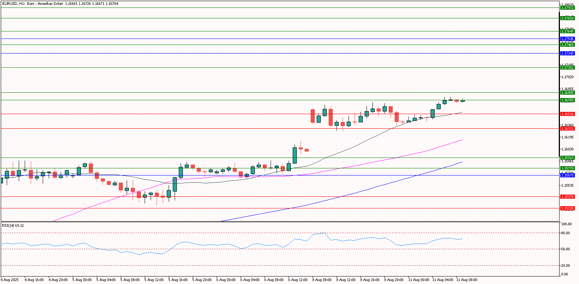Select the 1.16805 green price label
The image size is (579, 284).
pos(567,92)
